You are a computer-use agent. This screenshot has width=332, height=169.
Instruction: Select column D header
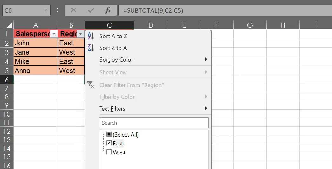coord(151,25)
